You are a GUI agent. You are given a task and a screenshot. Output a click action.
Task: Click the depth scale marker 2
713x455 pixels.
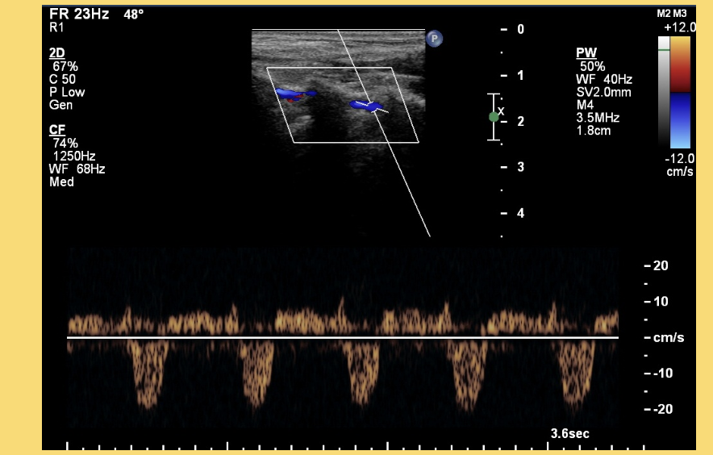(x=520, y=122)
